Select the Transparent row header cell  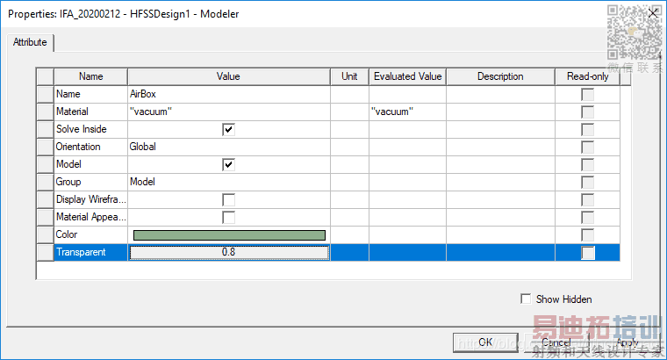[45, 253]
